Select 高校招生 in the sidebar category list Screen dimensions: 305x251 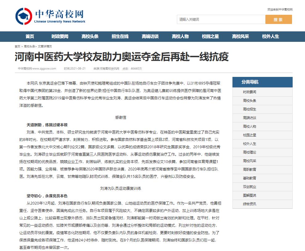point(249,109)
